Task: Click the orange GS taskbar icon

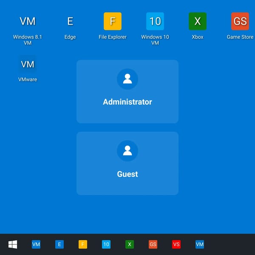Action: [x=153, y=244]
